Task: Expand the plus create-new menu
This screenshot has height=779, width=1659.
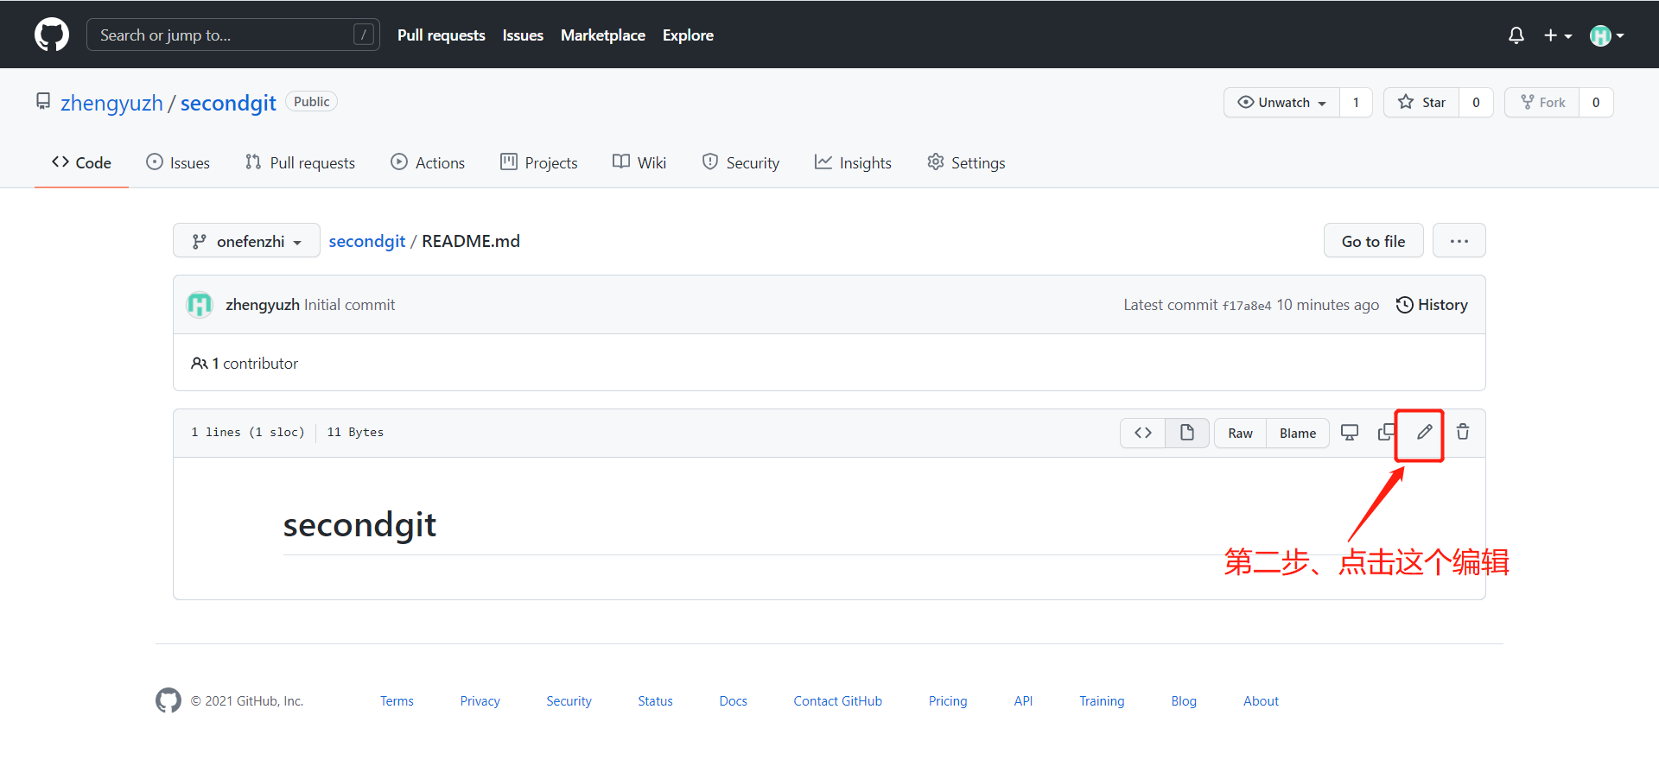Action: pos(1558,35)
